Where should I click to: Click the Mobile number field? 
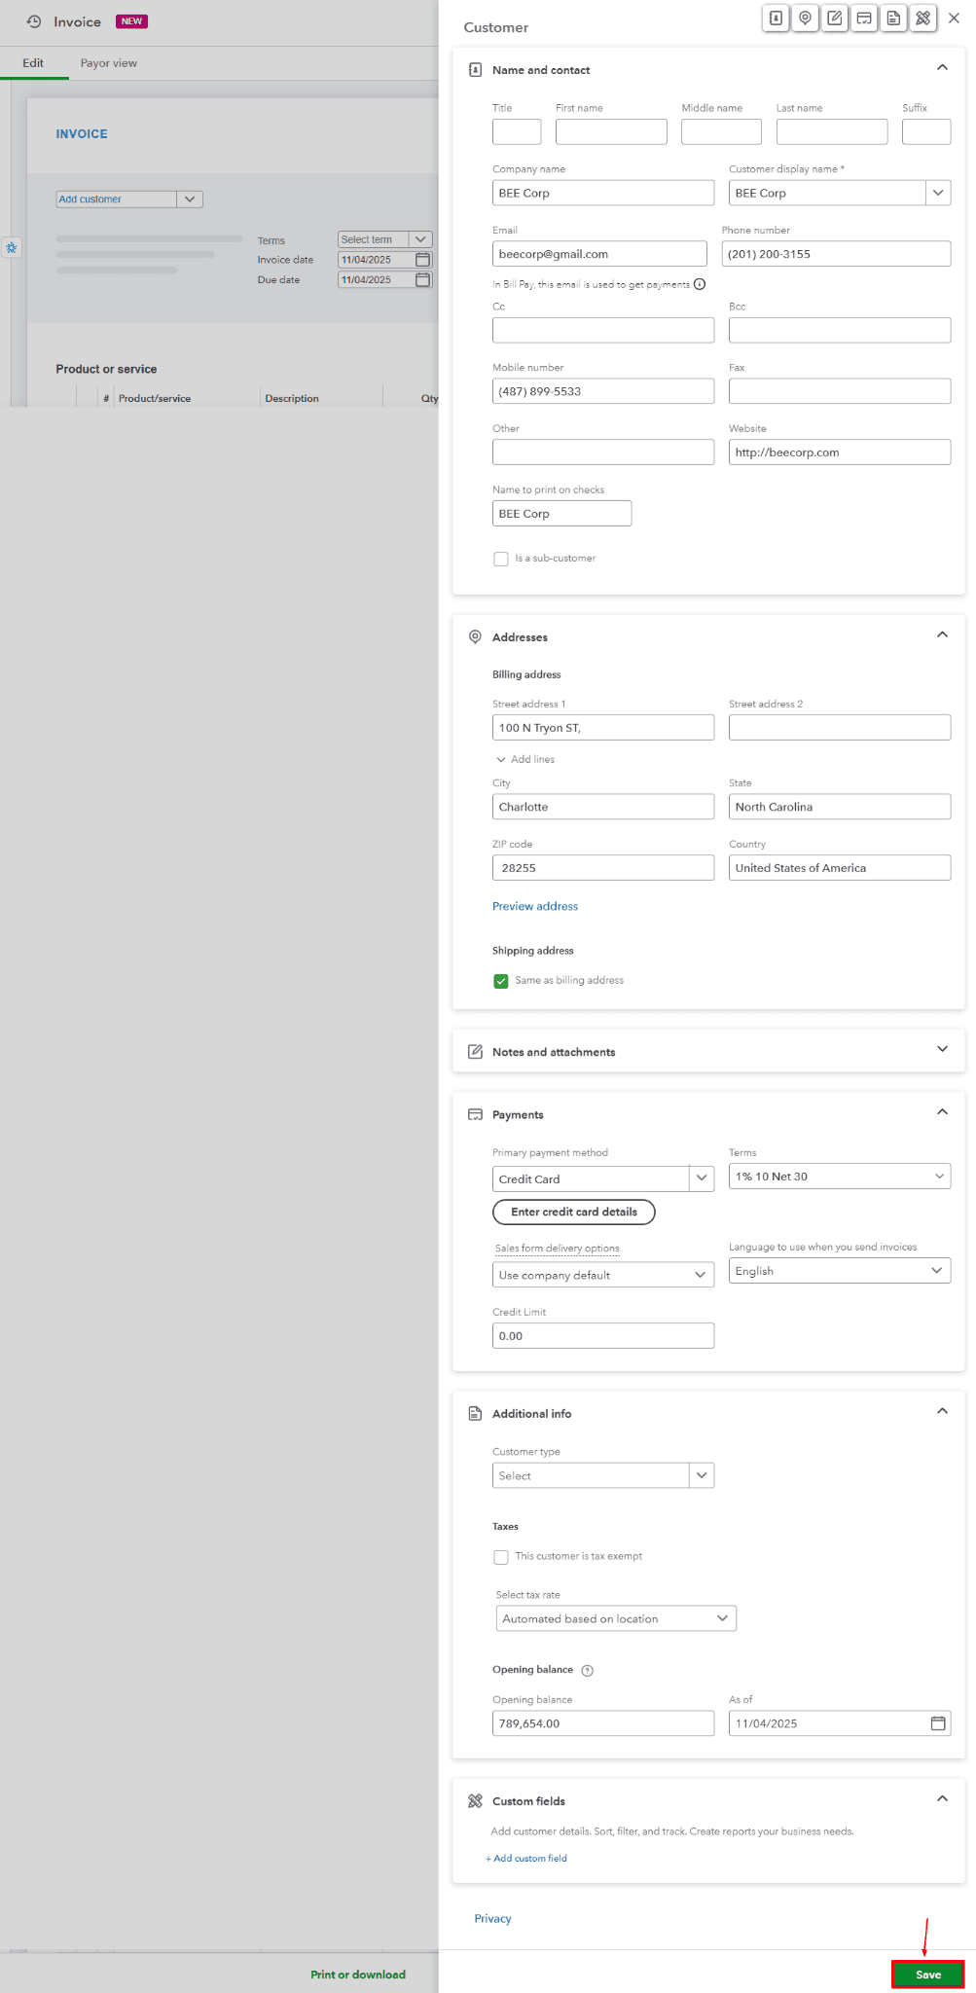pyautogui.click(x=603, y=391)
